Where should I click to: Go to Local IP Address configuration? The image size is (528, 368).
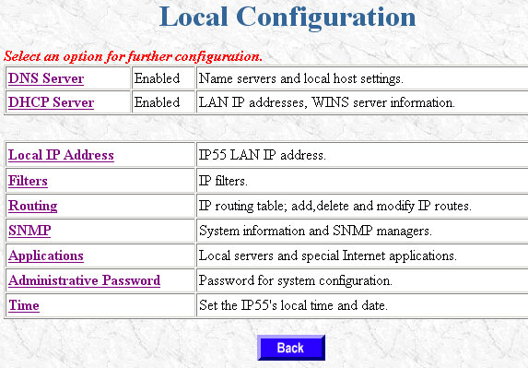(x=61, y=155)
